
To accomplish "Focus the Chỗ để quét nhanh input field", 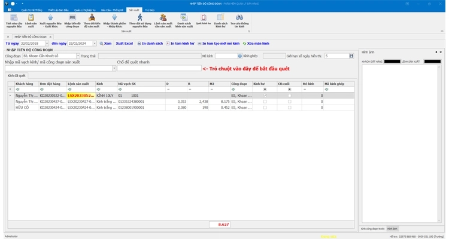I will (x=159, y=68).
